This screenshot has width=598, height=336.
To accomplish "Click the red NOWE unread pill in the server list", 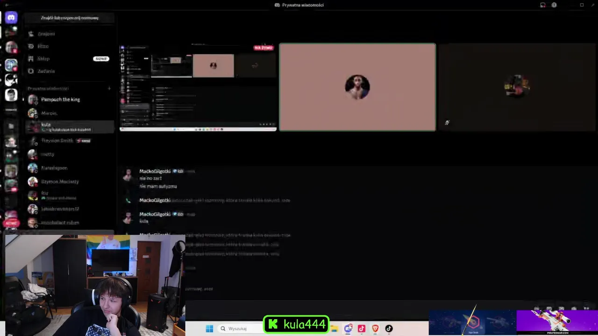I will (11, 223).
